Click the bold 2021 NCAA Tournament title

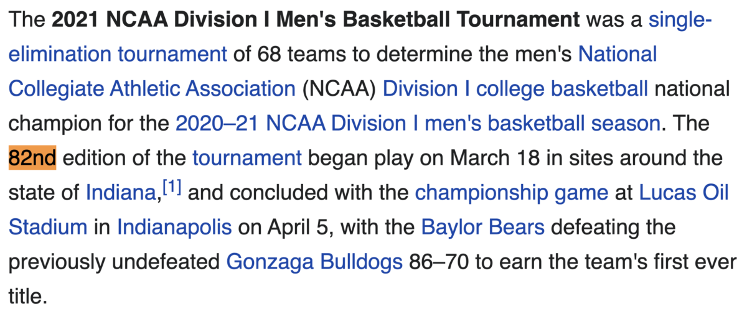pyautogui.click(x=317, y=20)
